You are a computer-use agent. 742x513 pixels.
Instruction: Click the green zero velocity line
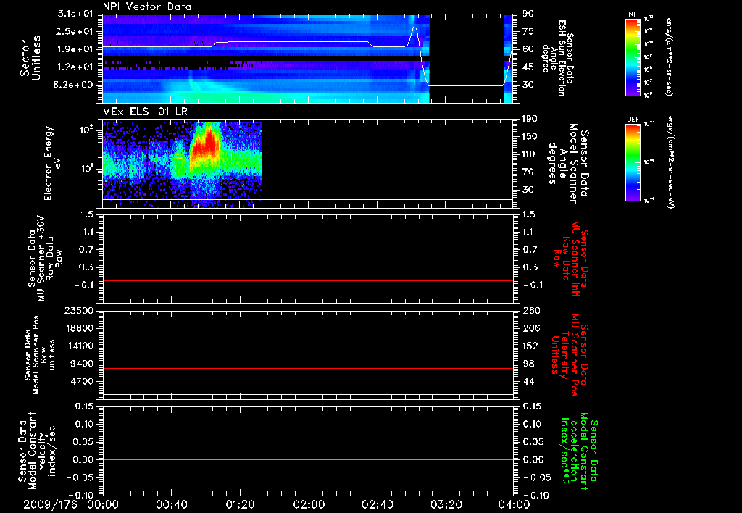(x=308, y=459)
